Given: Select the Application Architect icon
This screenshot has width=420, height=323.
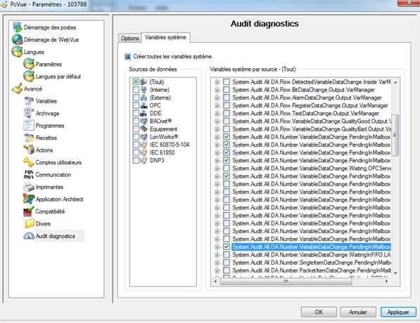Looking at the screenshot, I should [x=29, y=199].
